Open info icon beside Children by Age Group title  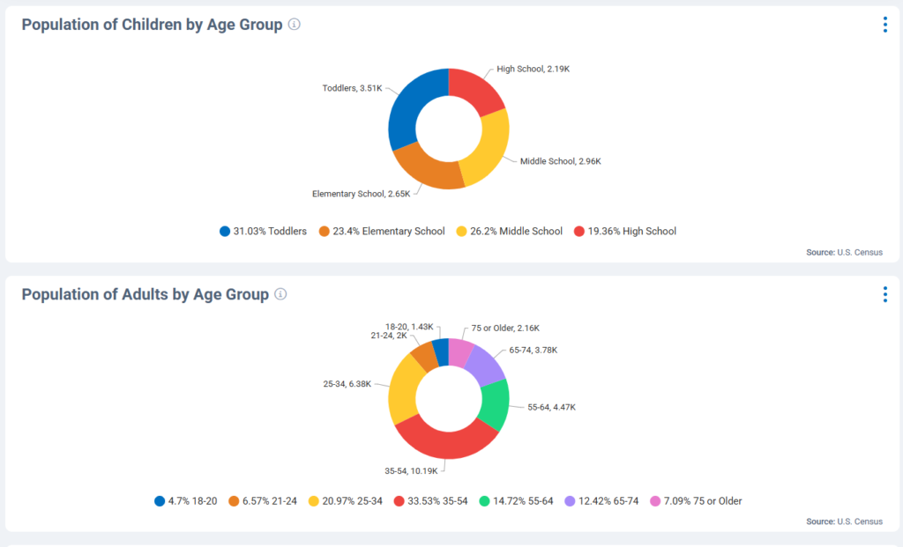tap(295, 25)
